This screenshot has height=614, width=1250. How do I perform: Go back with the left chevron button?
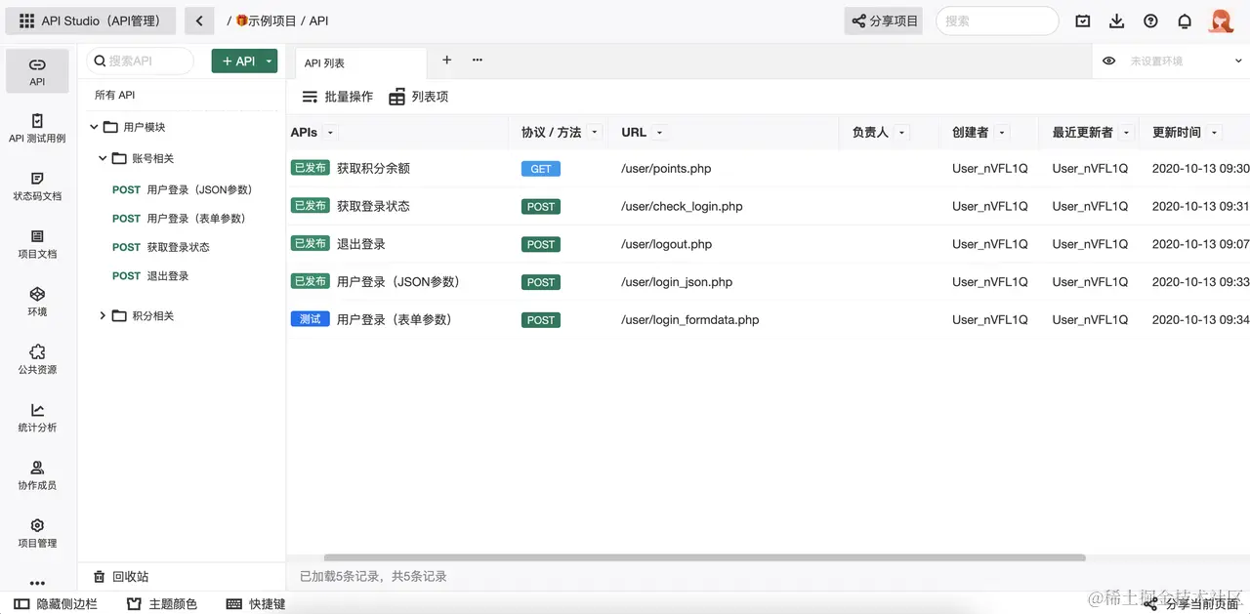(x=199, y=20)
